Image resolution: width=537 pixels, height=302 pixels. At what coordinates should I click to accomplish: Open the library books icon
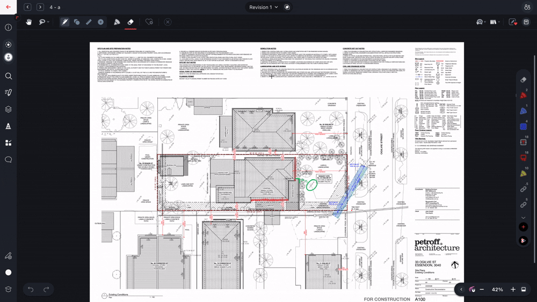493,22
